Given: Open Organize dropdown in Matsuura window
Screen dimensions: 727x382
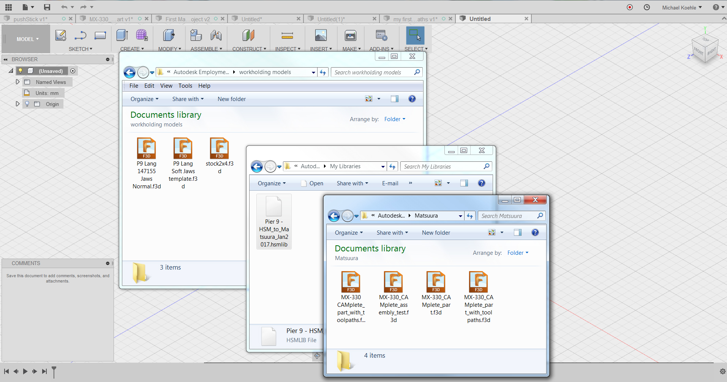Looking at the screenshot, I should 349,233.
